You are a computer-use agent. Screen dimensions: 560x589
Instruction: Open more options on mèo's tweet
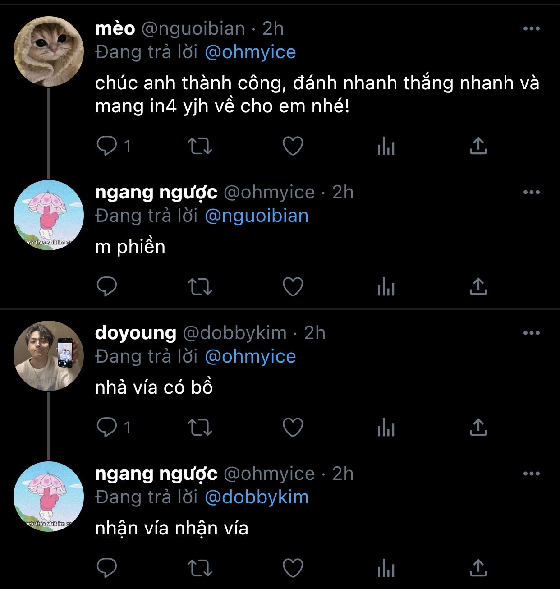(x=531, y=28)
